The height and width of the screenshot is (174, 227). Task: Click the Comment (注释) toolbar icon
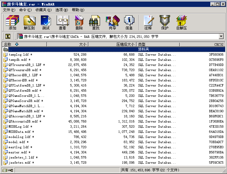click(x=148, y=22)
